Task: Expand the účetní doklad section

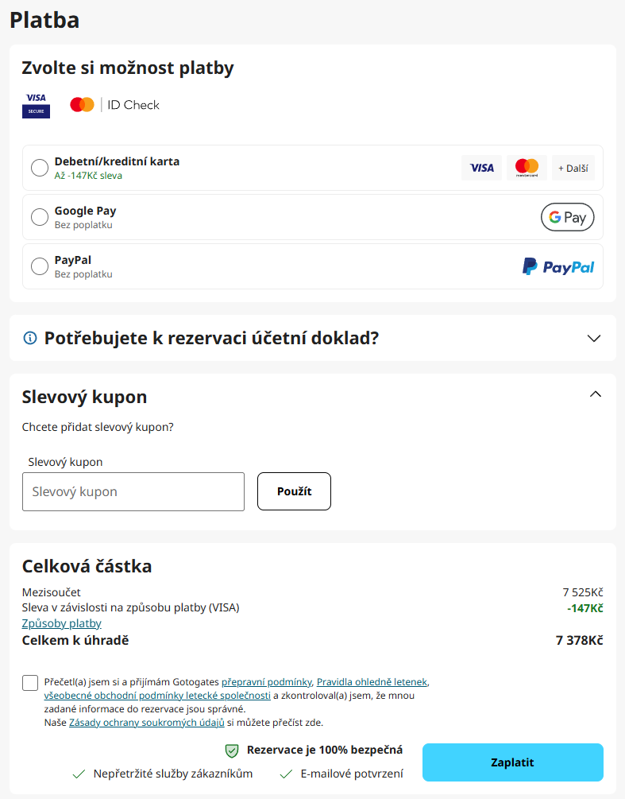Action: click(594, 337)
